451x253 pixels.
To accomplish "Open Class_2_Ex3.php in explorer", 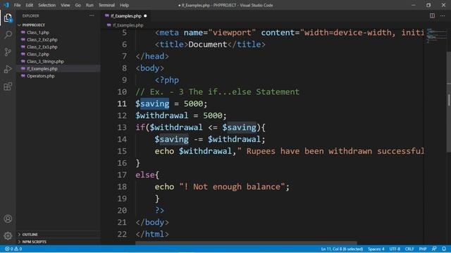I will [42, 47].
